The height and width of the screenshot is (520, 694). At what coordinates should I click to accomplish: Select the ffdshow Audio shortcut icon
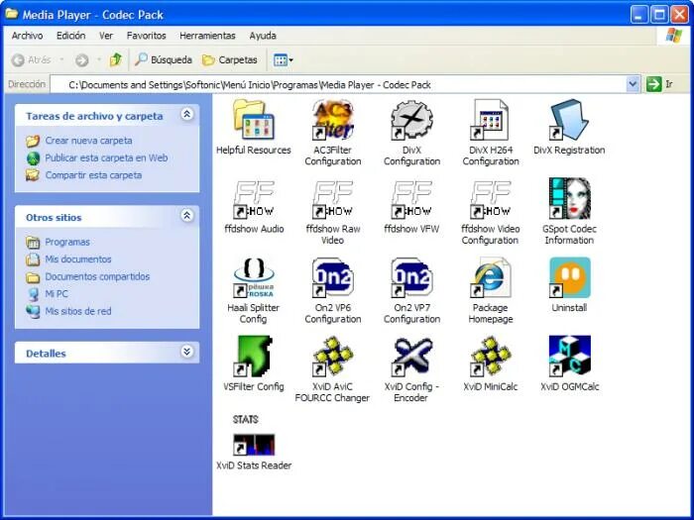(254, 199)
